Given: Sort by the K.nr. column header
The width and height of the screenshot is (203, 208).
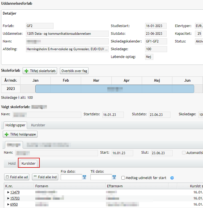Looking at the screenshot, I should (x=19, y=186).
